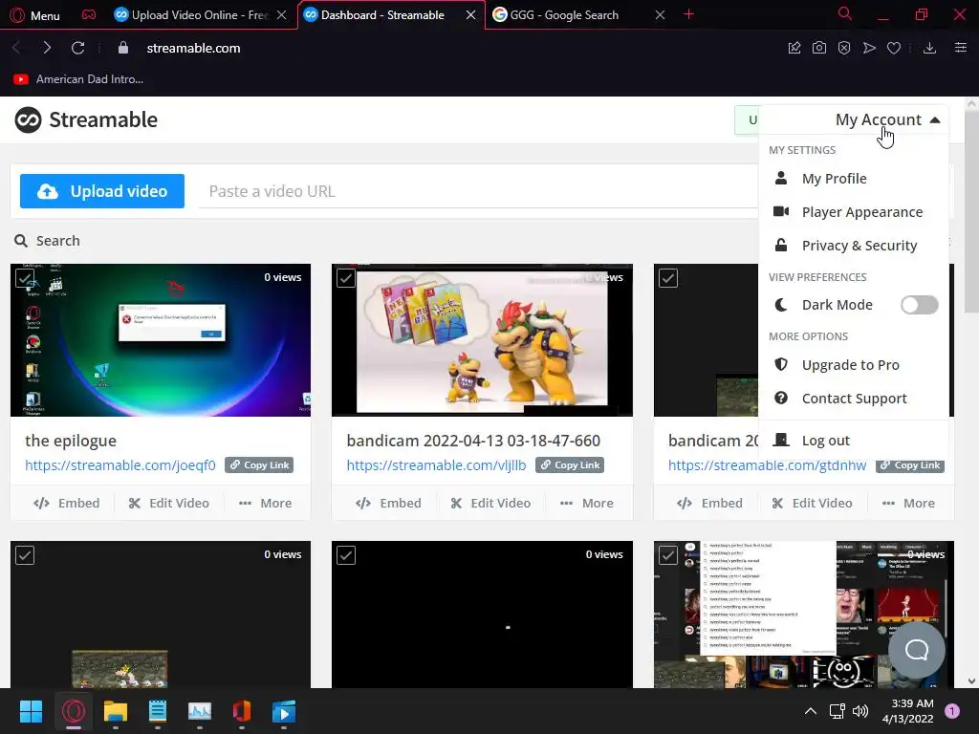
Task: Click Embed for the epilogue video
Action: coord(67,503)
